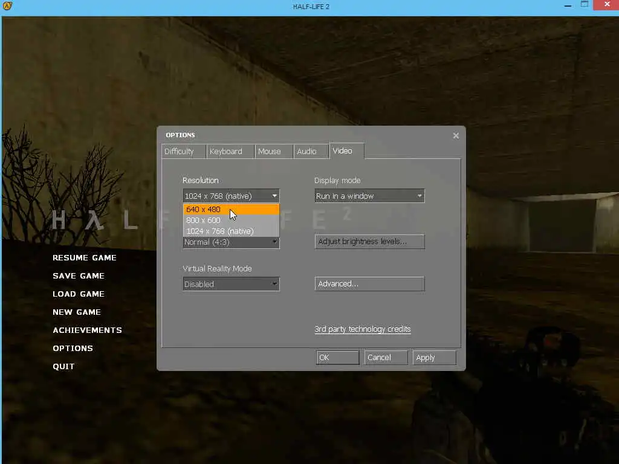This screenshot has height=464, width=619.
Task: Apply the video settings
Action: 434,358
